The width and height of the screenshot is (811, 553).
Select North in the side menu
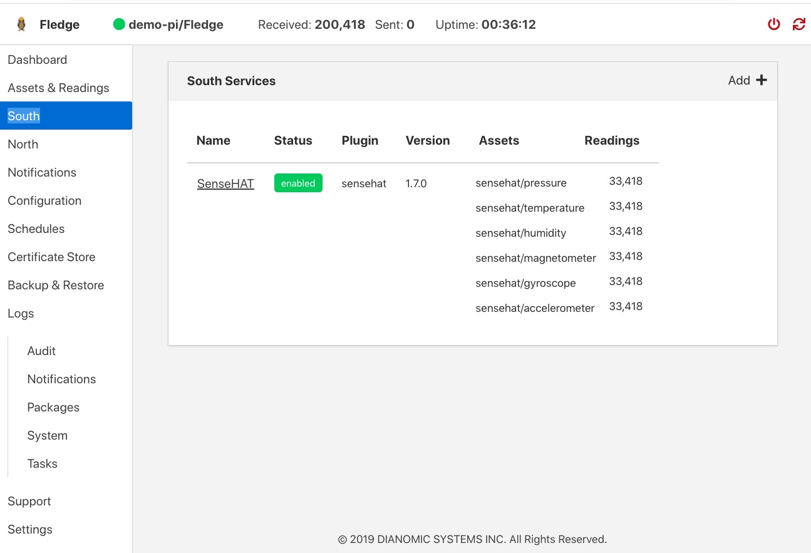23,144
